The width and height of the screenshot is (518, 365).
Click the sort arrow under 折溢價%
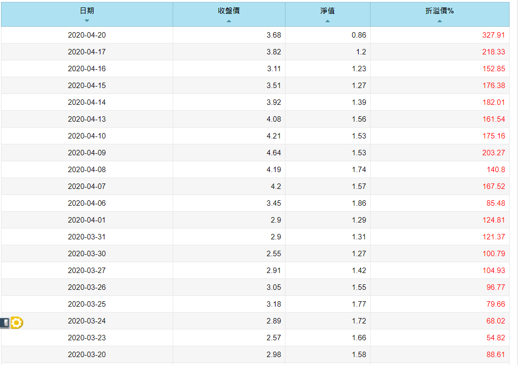point(439,21)
